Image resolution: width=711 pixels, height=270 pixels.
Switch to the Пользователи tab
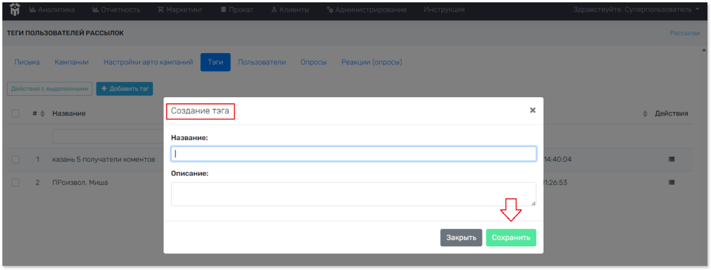(262, 62)
